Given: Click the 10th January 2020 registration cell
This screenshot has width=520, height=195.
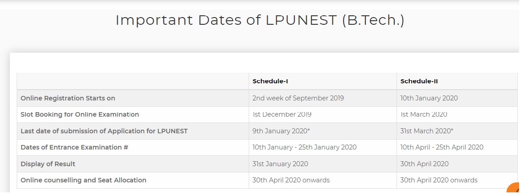Looking at the screenshot, I should tap(429, 98).
